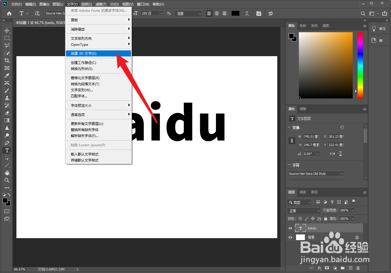Select the Move tool
391x273 pixels.
(7, 31)
